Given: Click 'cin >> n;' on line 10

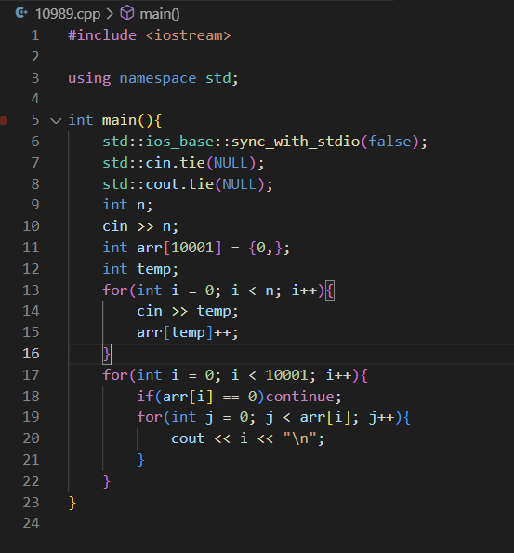Looking at the screenshot, I should tap(140, 226).
